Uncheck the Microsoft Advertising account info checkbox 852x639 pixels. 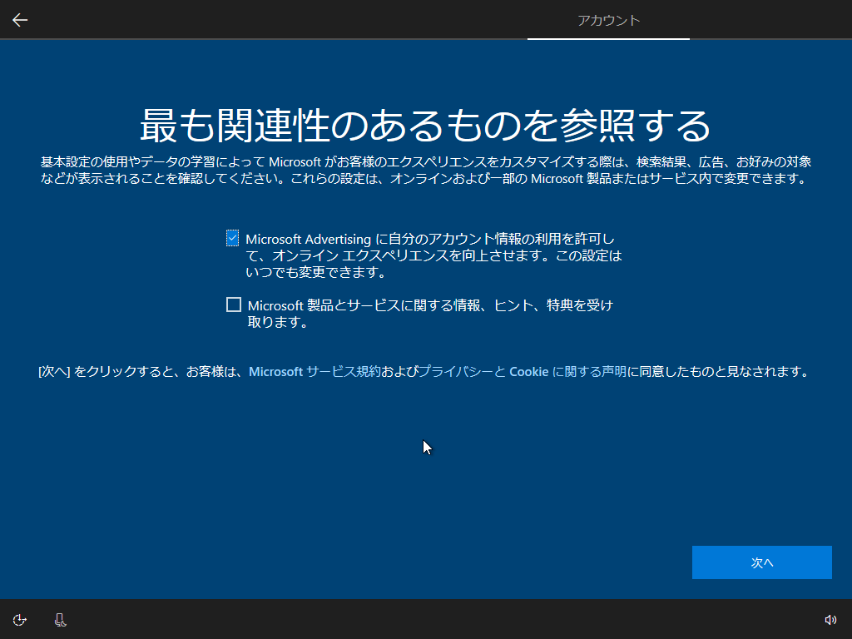(x=233, y=236)
